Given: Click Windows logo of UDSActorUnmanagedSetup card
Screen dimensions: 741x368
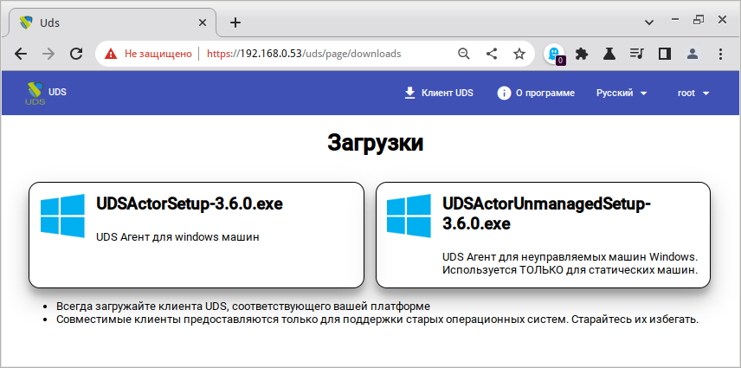Looking at the screenshot, I should pos(409,215).
